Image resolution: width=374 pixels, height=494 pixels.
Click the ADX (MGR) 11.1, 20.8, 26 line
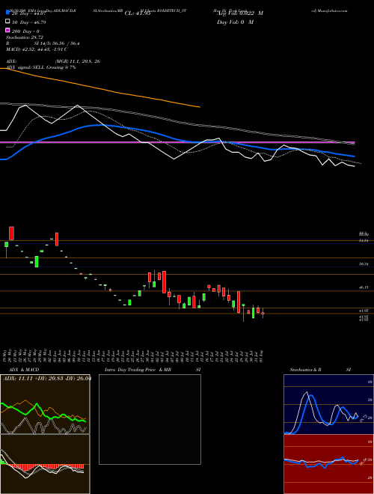click(x=53, y=61)
